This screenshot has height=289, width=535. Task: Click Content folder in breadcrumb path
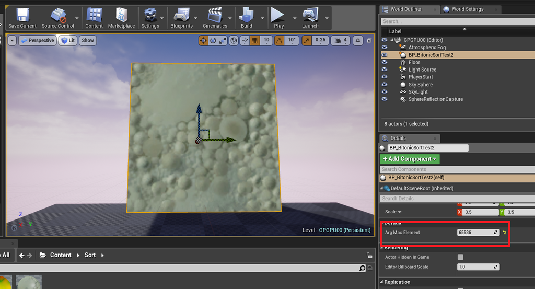pos(61,255)
